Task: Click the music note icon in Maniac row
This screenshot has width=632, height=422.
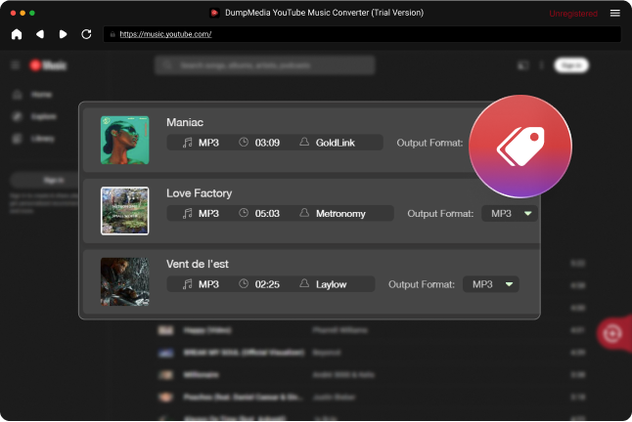Action: (188, 143)
